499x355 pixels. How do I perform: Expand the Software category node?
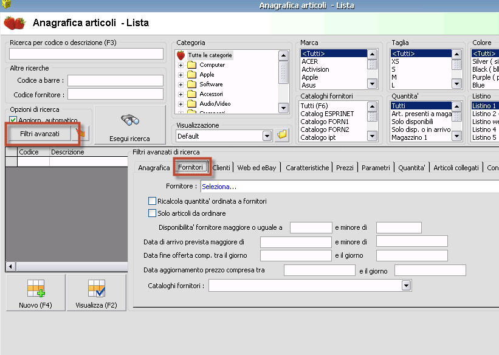click(181, 84)
